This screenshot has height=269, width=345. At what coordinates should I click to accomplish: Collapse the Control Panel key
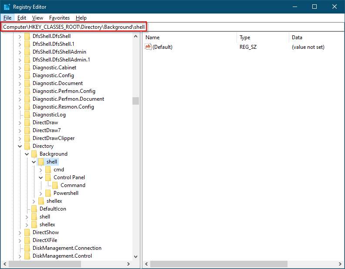(x=41, y=177)
